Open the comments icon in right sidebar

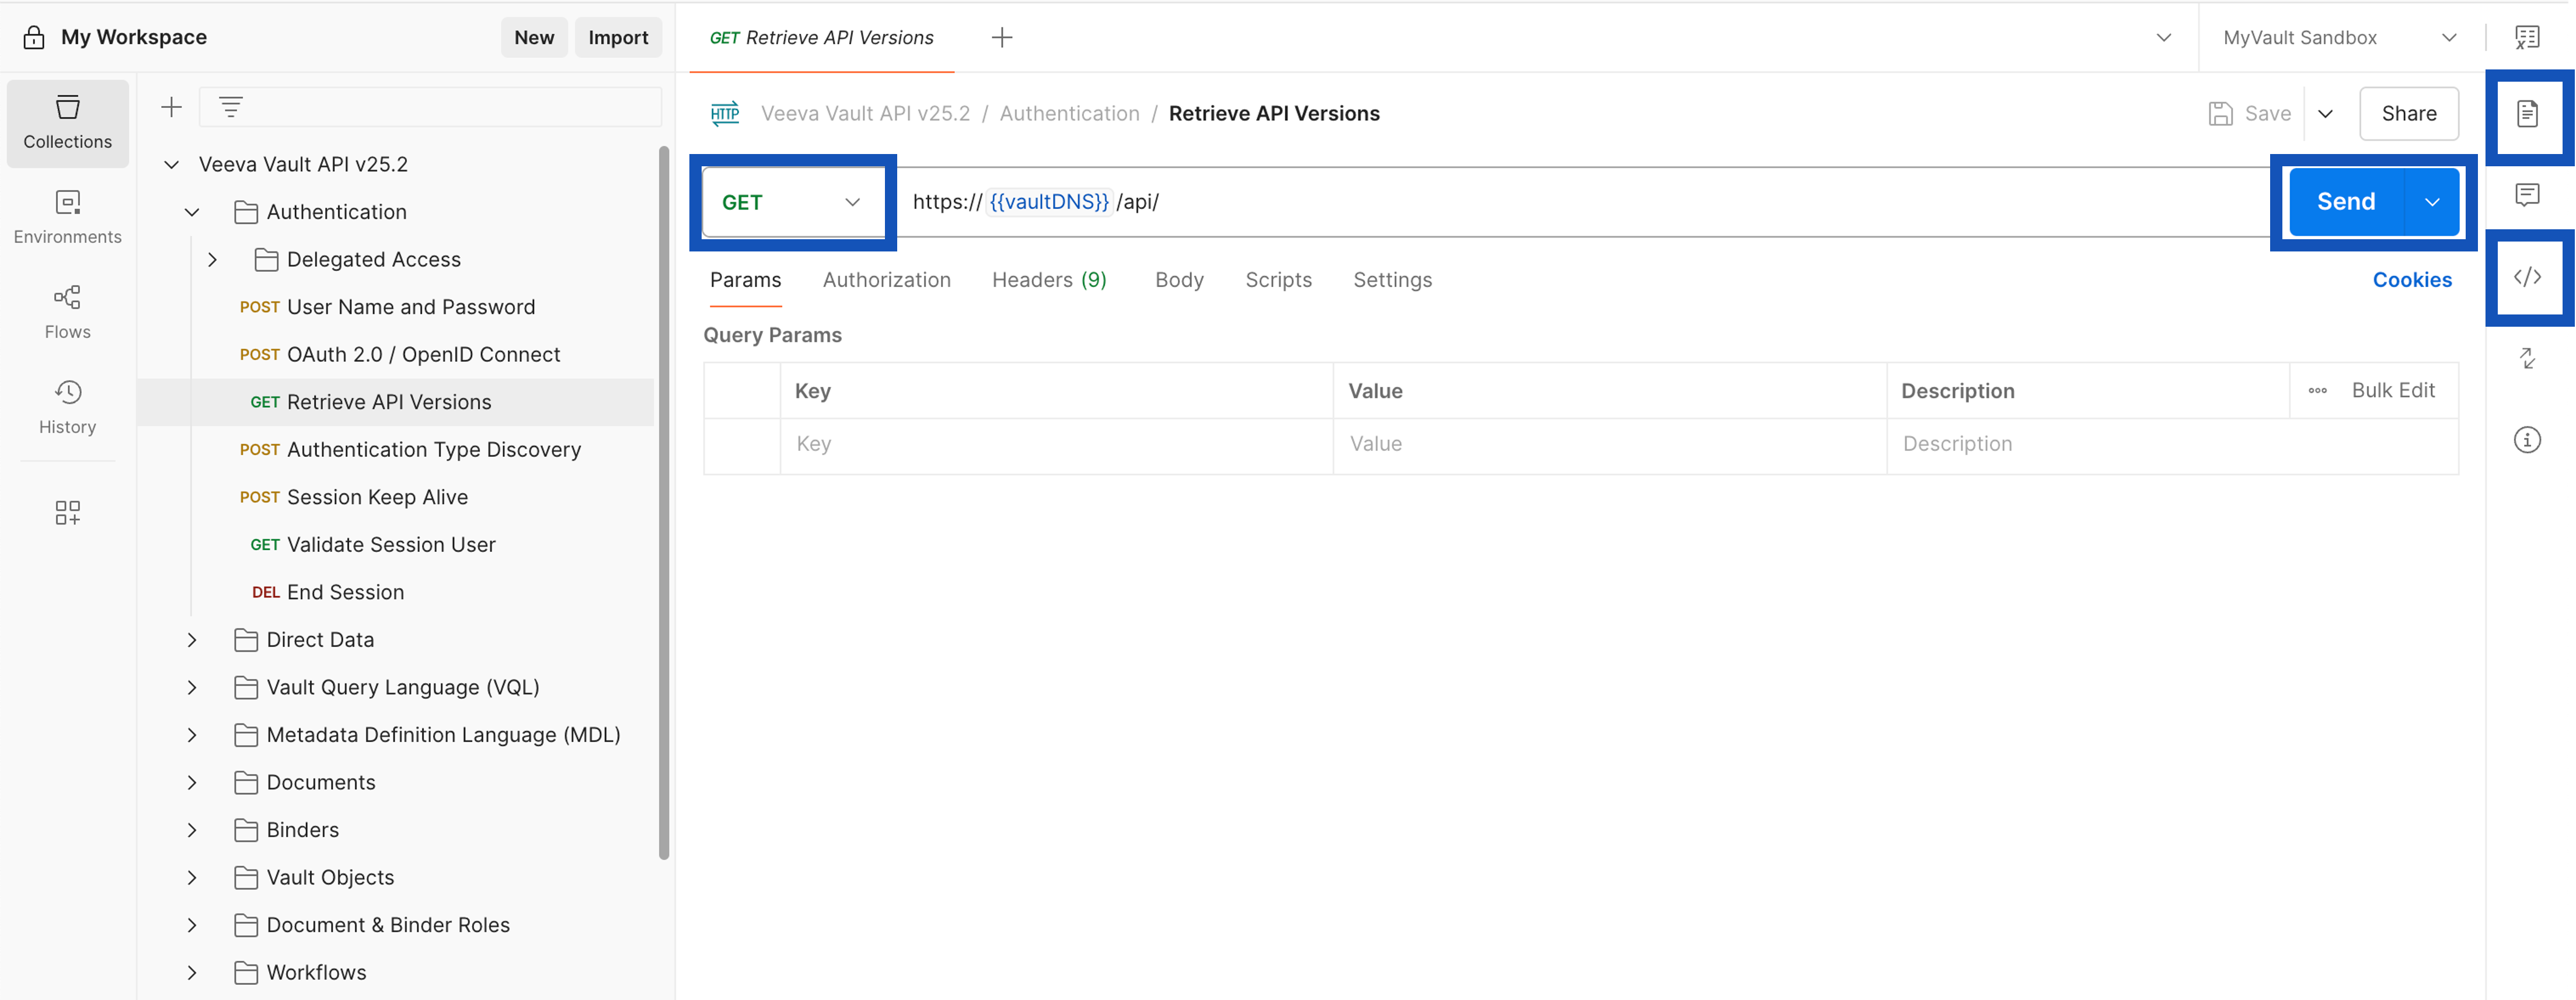pos(2526,195)
